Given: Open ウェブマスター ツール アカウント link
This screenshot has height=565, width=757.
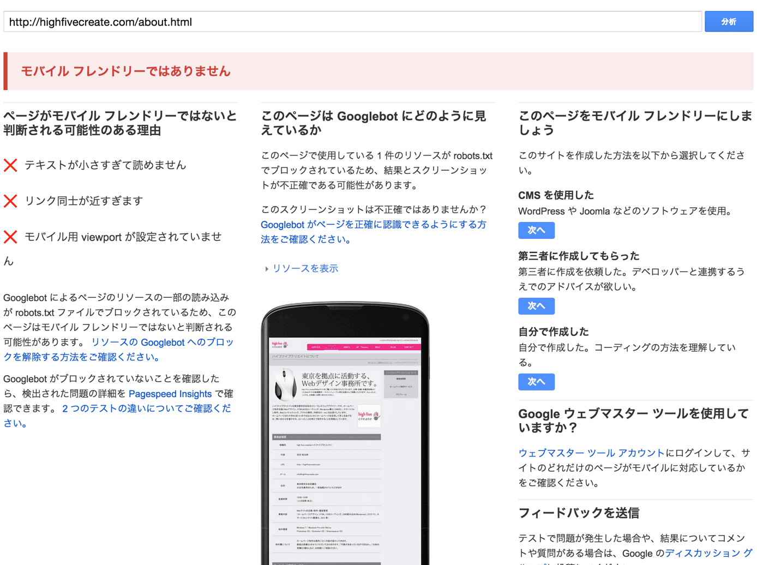Looking at the screenshot, I should [x=591, y=453].
